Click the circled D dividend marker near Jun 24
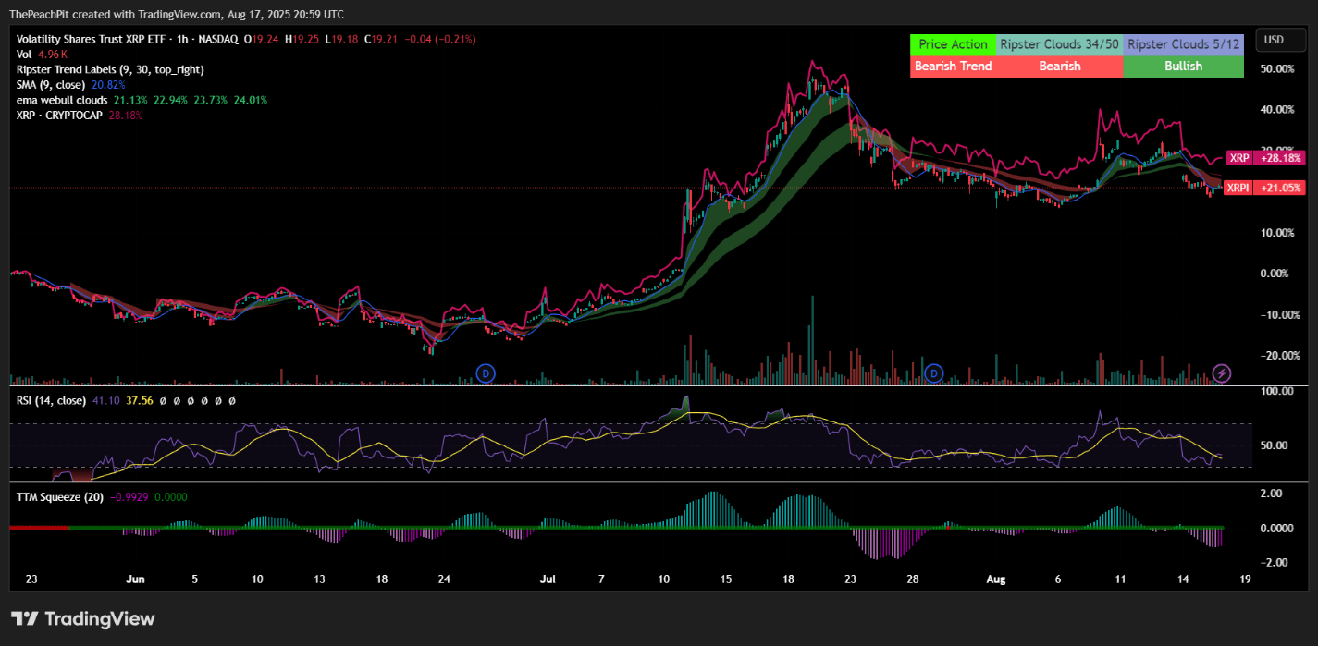 coord(485,373)
